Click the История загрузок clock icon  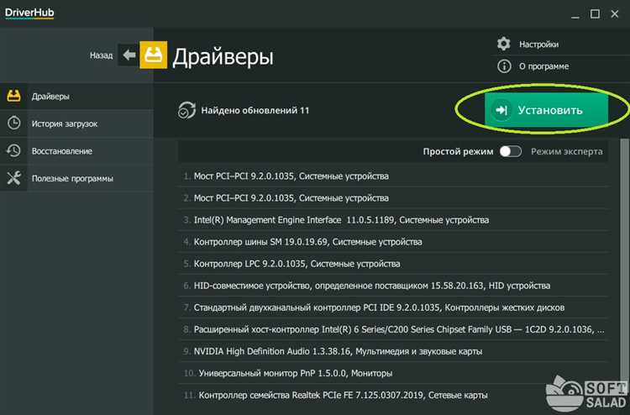pos(13,123)
